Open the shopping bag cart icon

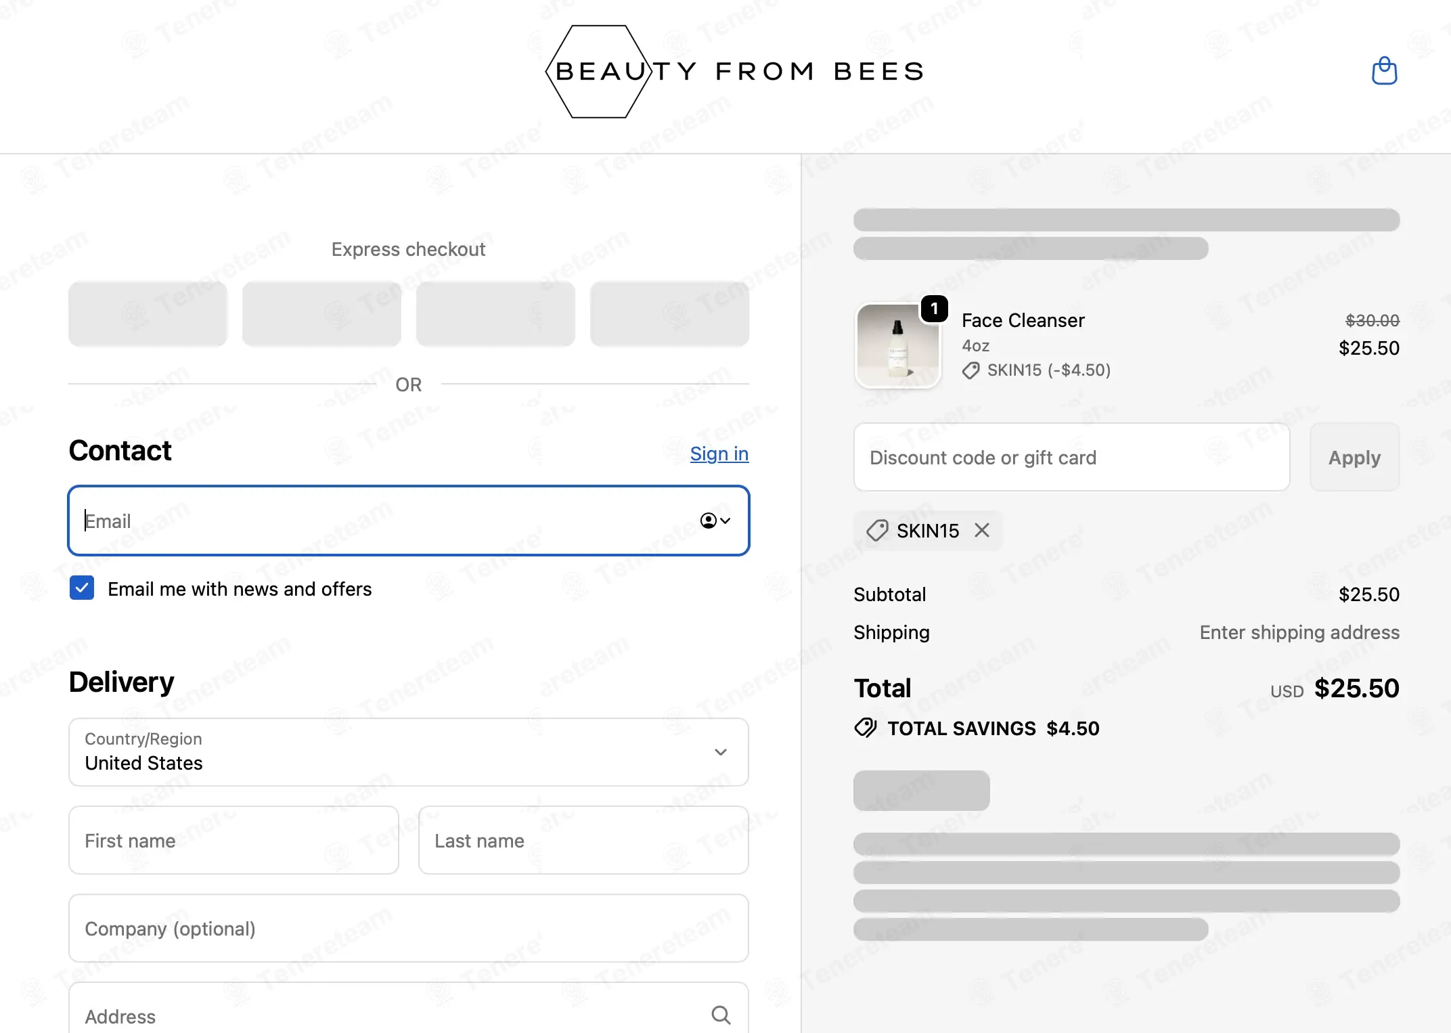[1384, 70]
